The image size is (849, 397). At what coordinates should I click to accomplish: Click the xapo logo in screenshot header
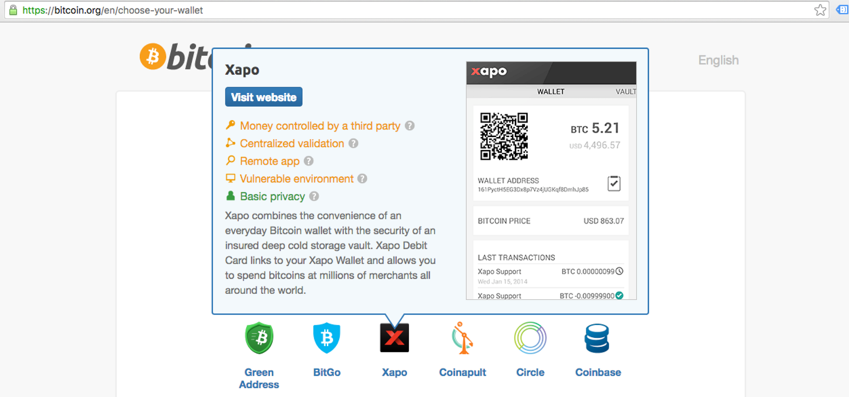click(x=489, y=71)
